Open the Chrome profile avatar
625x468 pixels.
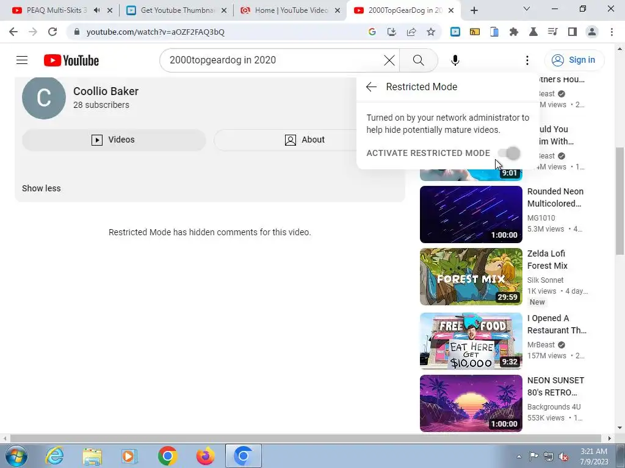592,32
